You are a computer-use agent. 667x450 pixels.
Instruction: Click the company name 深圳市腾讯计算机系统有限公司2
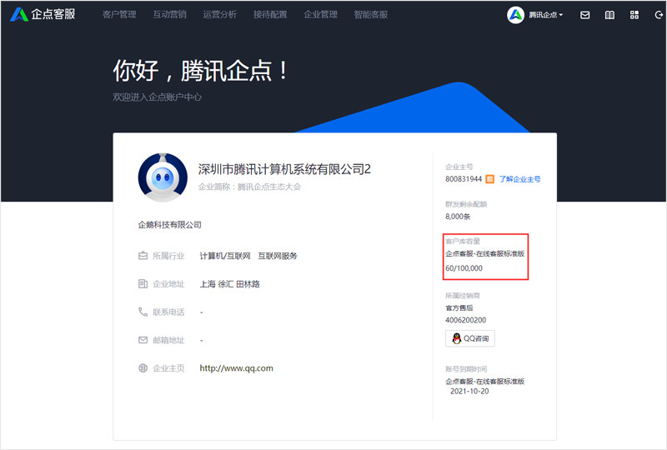tap(284, 169)
